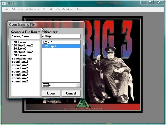Expand the c: drive dropdown
Viewport: 166px width, 125px height.
78,85
